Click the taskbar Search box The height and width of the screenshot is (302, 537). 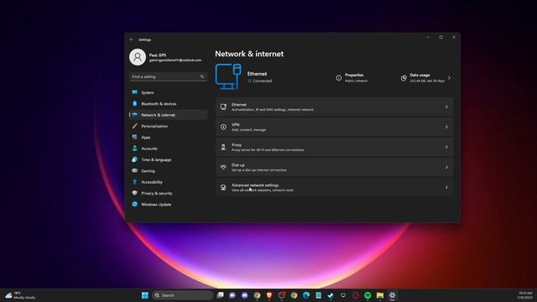click(183, 295)
